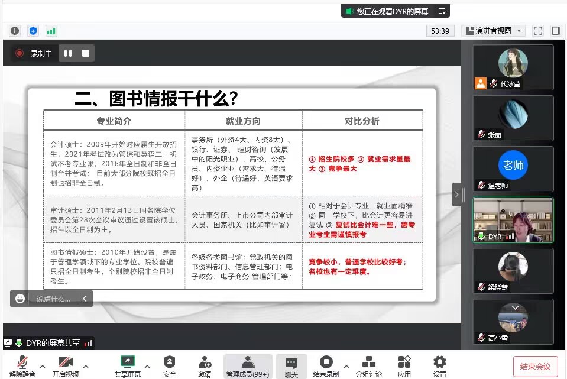Enter full screen mode
This screenshot has height=379, width=567.
537,31
